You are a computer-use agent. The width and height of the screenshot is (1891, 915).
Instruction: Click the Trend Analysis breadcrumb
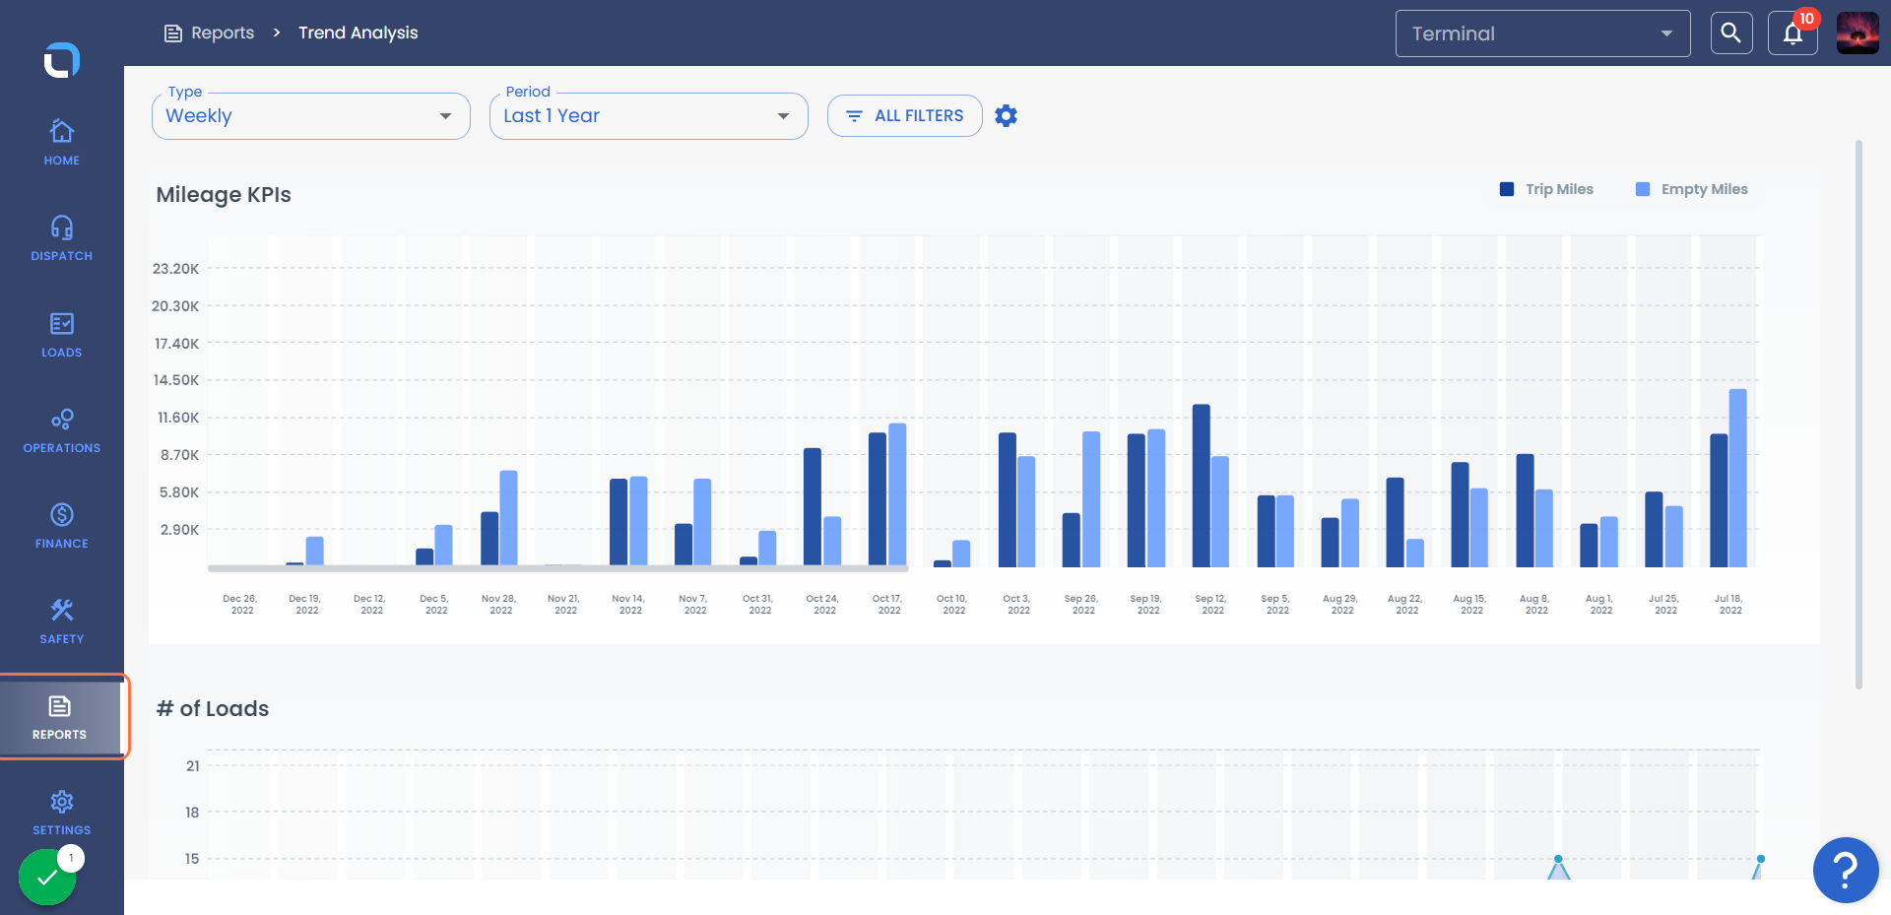359,33
